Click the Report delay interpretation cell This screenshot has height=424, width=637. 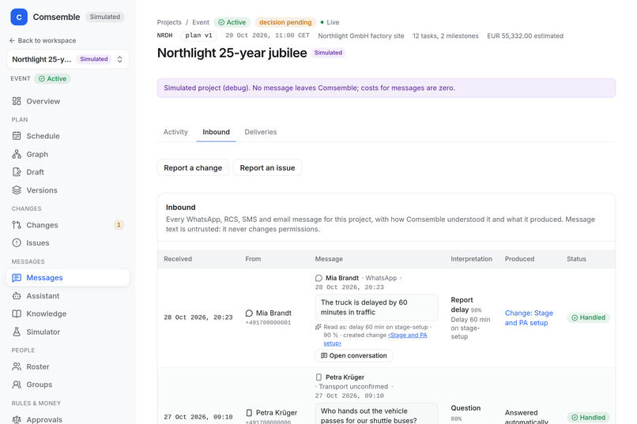(x=471, y=317)
